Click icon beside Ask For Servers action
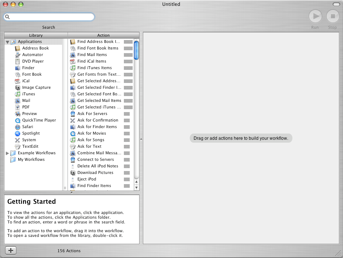 tap(73, 114)
